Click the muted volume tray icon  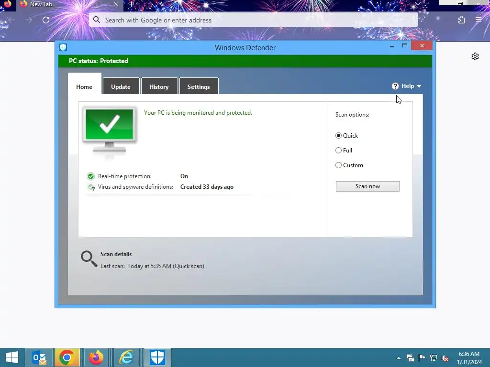tap(445, 358)
